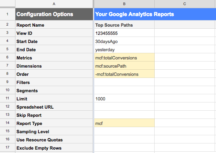
Task: Select column B header
Action: 124,4
